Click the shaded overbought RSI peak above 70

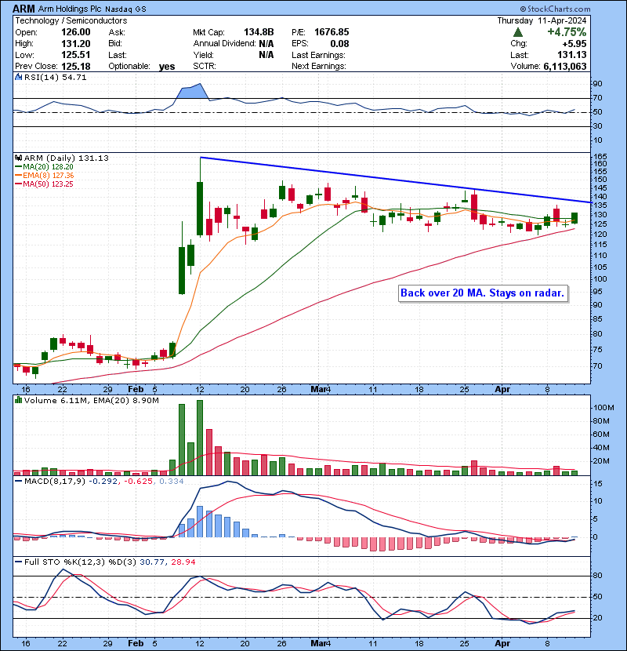pos(192,91)
